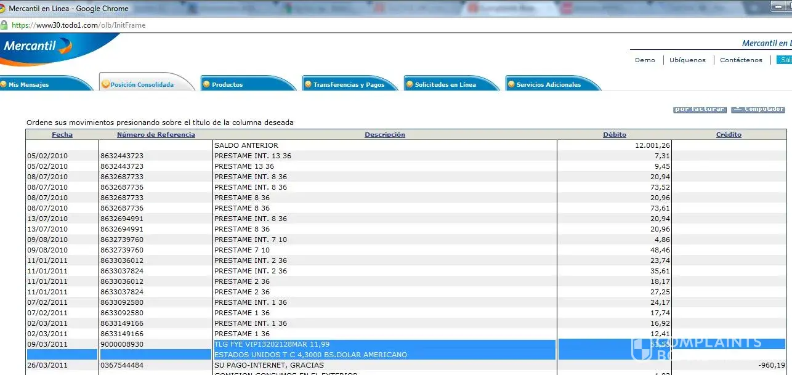This screenshot has width=792, height=375.
Task: Sort movements by Fecha column
Action: 62,134
